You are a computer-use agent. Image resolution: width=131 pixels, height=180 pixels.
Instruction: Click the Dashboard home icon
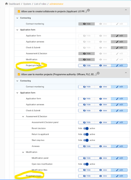(6, 4)
